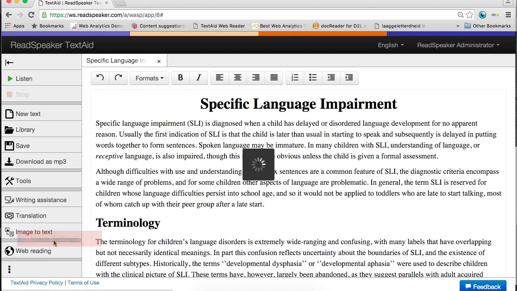
Task: Open the Feedback button
Action: click(483, 286)
